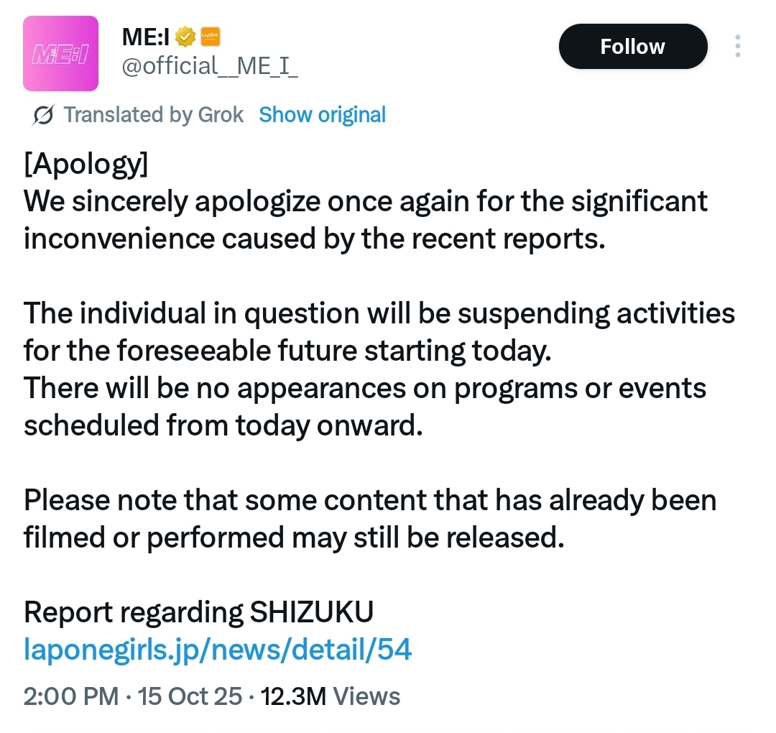The image size is (776, 733).
Task: Click the [Apology] heading text
Action: pos(86,164)
